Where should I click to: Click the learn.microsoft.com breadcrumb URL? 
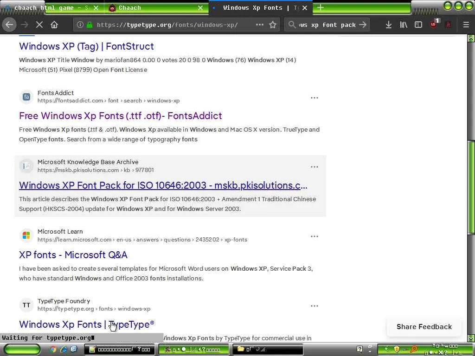pyautogui.click(x=142, y=240)
